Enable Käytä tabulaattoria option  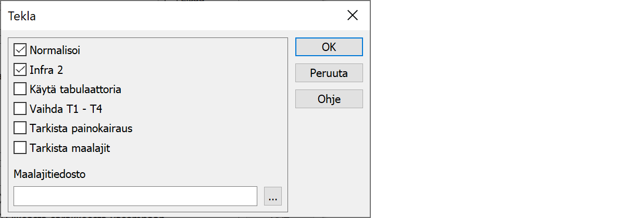pos(20,89)
